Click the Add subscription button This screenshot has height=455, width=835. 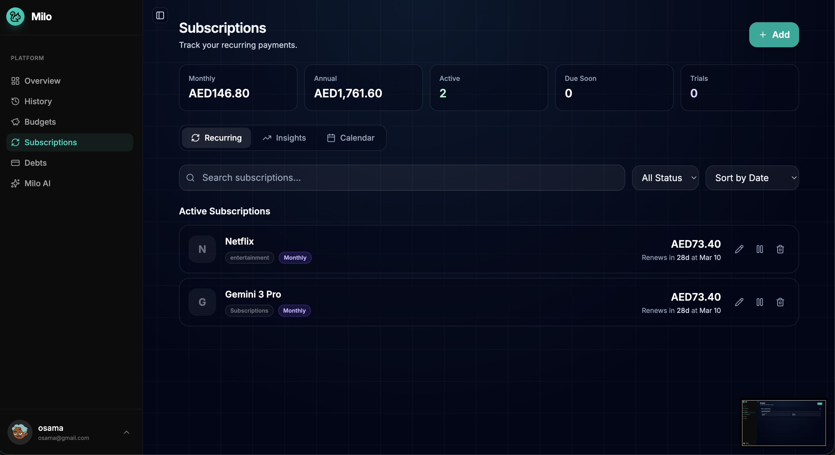(x=774, y=35)
